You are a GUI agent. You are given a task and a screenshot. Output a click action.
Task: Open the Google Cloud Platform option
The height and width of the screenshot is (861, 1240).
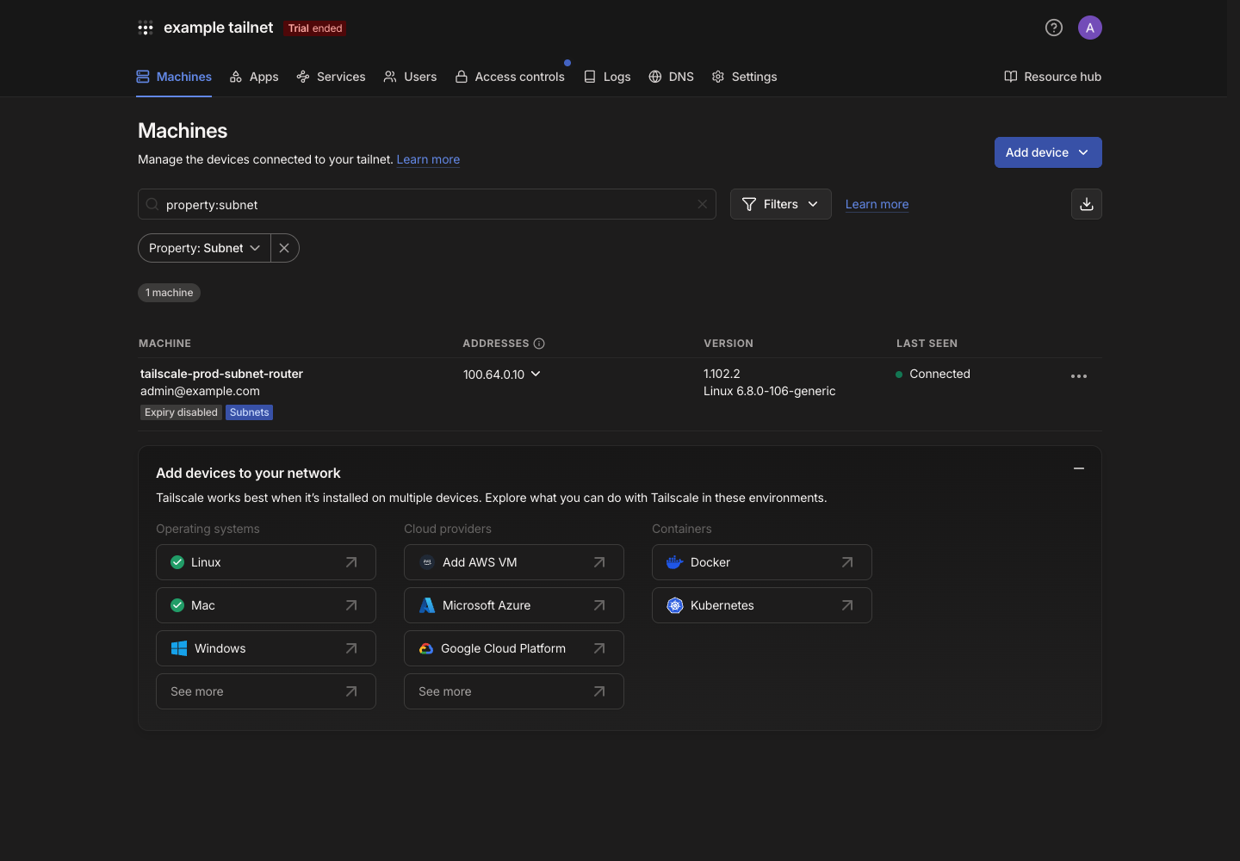tap(514, 648)
